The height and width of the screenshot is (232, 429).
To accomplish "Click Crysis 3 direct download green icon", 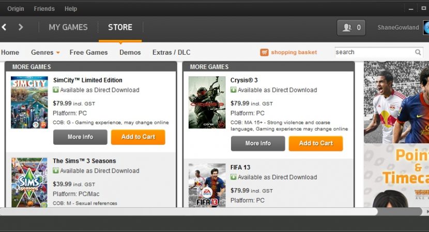I will pyautogui.click(x=234, y=90).
